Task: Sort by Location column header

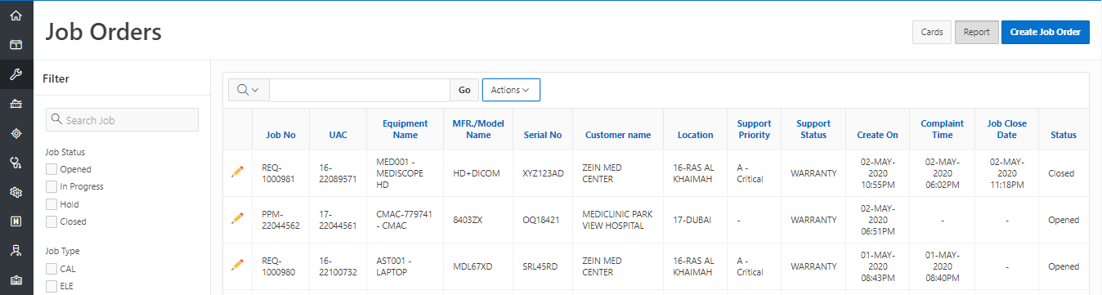Action: point(695,135)
